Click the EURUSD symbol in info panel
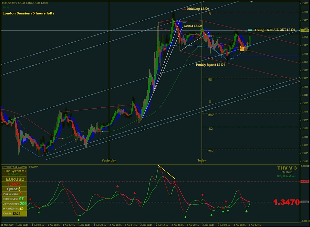This screenshot has height=227, width=310. point(15,179)
